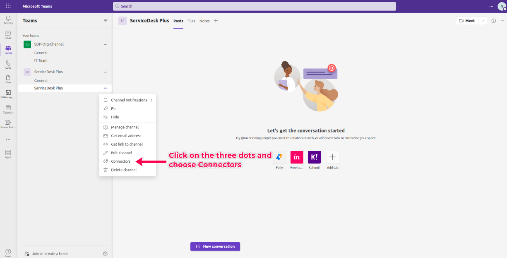
Task: Open channel info icon in header
Action: coord(493,21)
